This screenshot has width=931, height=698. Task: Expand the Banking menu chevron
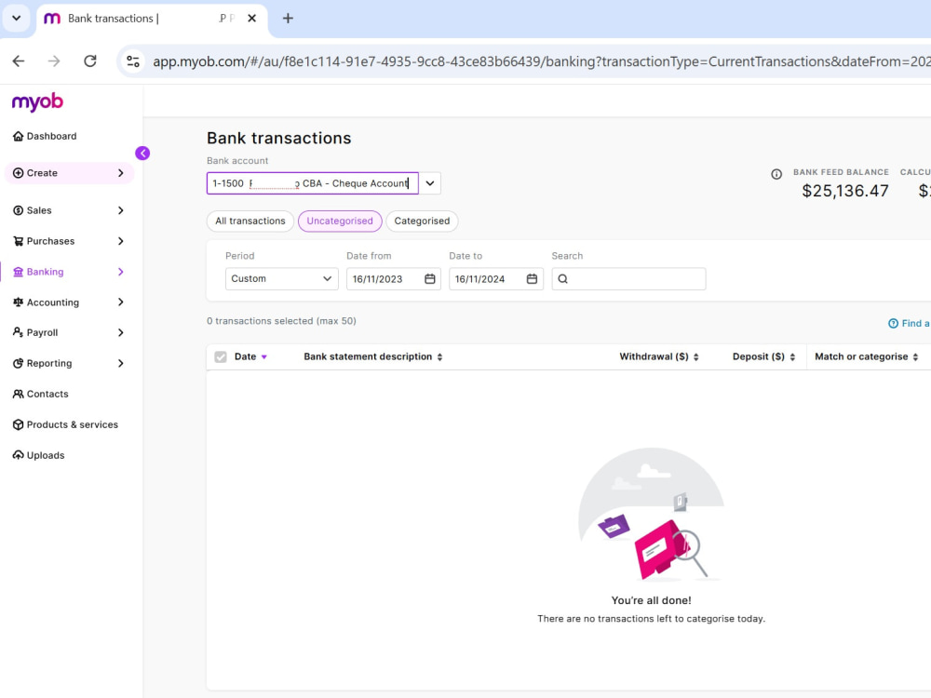coord(120,271)
